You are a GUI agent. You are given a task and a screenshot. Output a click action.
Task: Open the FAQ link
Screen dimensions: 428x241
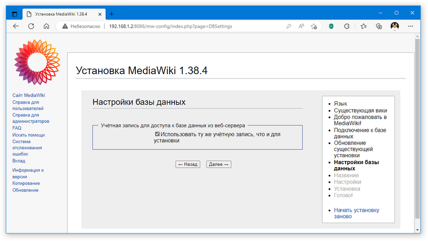(17, 128)
